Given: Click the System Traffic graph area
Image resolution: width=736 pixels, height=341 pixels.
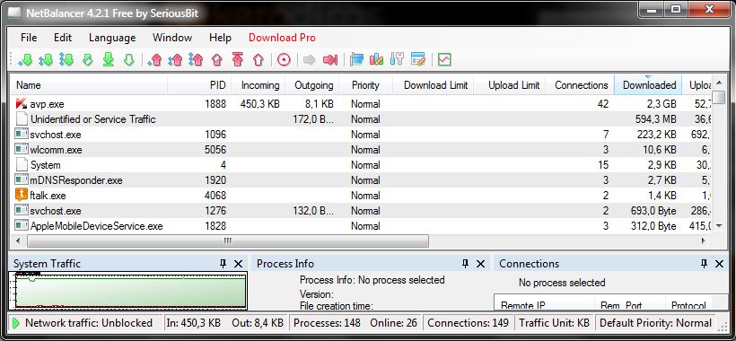Looking at the screenshot, I should (x=128, y=291).
